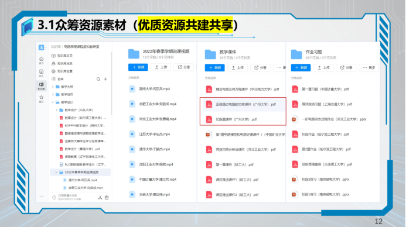Screen dimensions: 406x227
Task: Click 知识库 breadcrumb link at top
Action: [56, 47]
